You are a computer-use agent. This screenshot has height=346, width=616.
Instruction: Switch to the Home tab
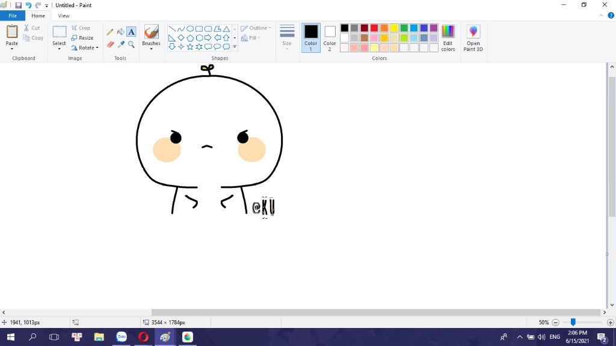pyautogui.click(x=38, y=16)
